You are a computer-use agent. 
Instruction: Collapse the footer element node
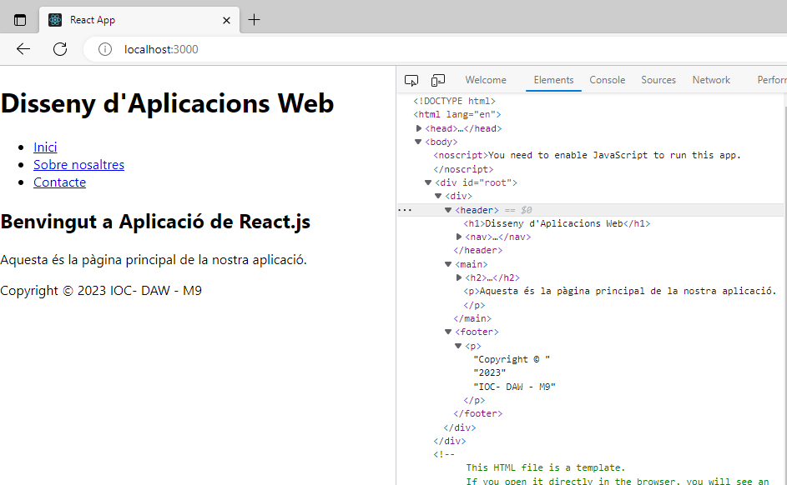coord(449,332)
